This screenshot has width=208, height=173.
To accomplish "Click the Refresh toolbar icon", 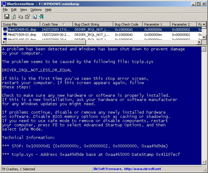I will 14,17.
